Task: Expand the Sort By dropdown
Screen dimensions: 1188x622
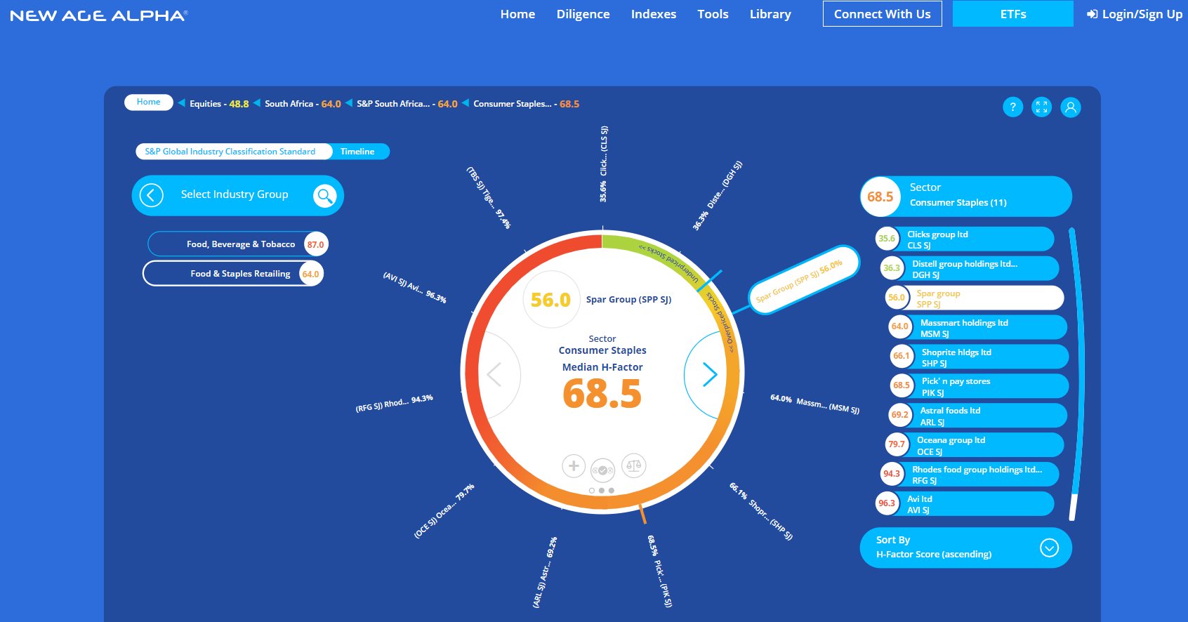Action: click(x=1049, y=548)
